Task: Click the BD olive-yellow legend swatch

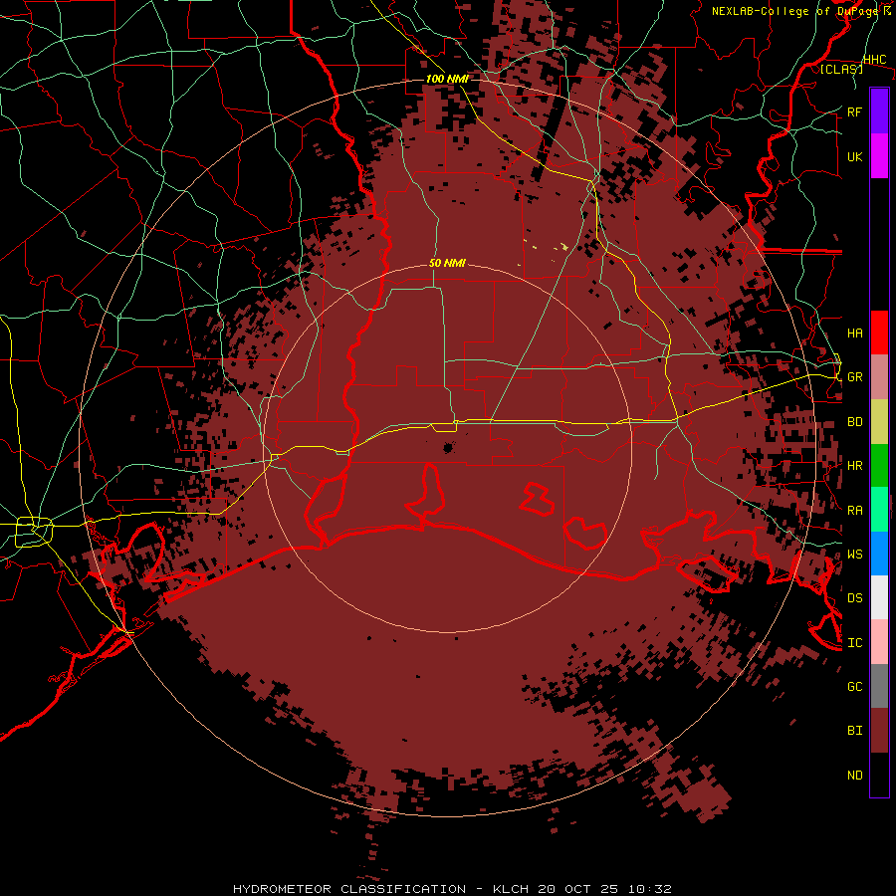Action: pyautogui.click(x=879, y=422)
